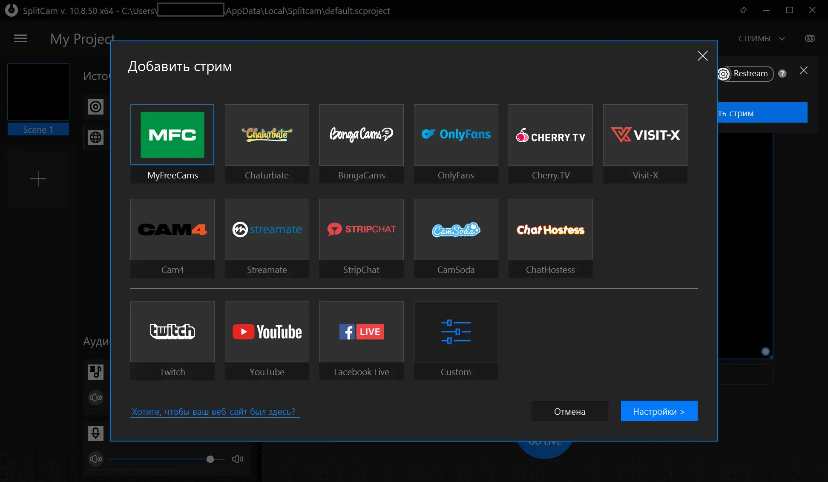Add a new scene with plus button
The height and width of the screenshot is (482, 828).
click(x=38, y=179)
